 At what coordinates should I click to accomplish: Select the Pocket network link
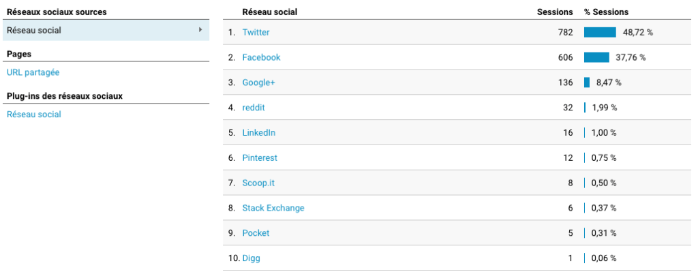point(256,233)
